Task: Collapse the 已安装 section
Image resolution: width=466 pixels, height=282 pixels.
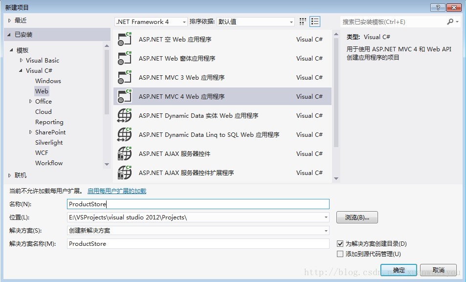Action: coord(9,35)
